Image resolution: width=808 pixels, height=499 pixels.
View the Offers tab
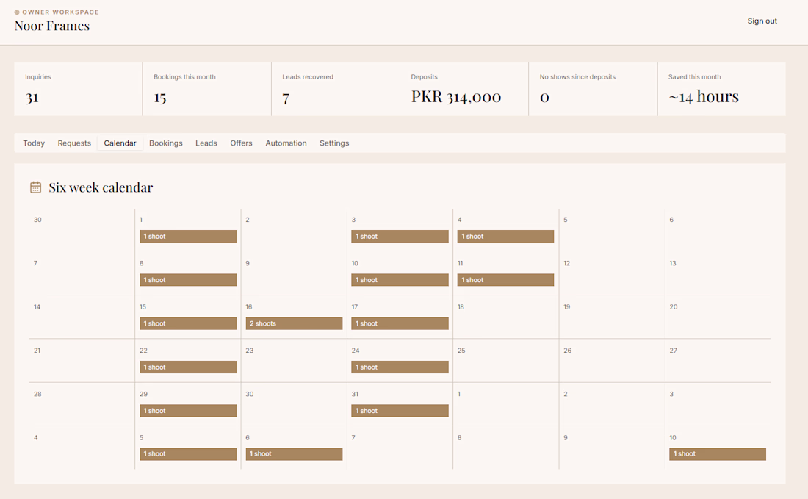tap(241, 143)
